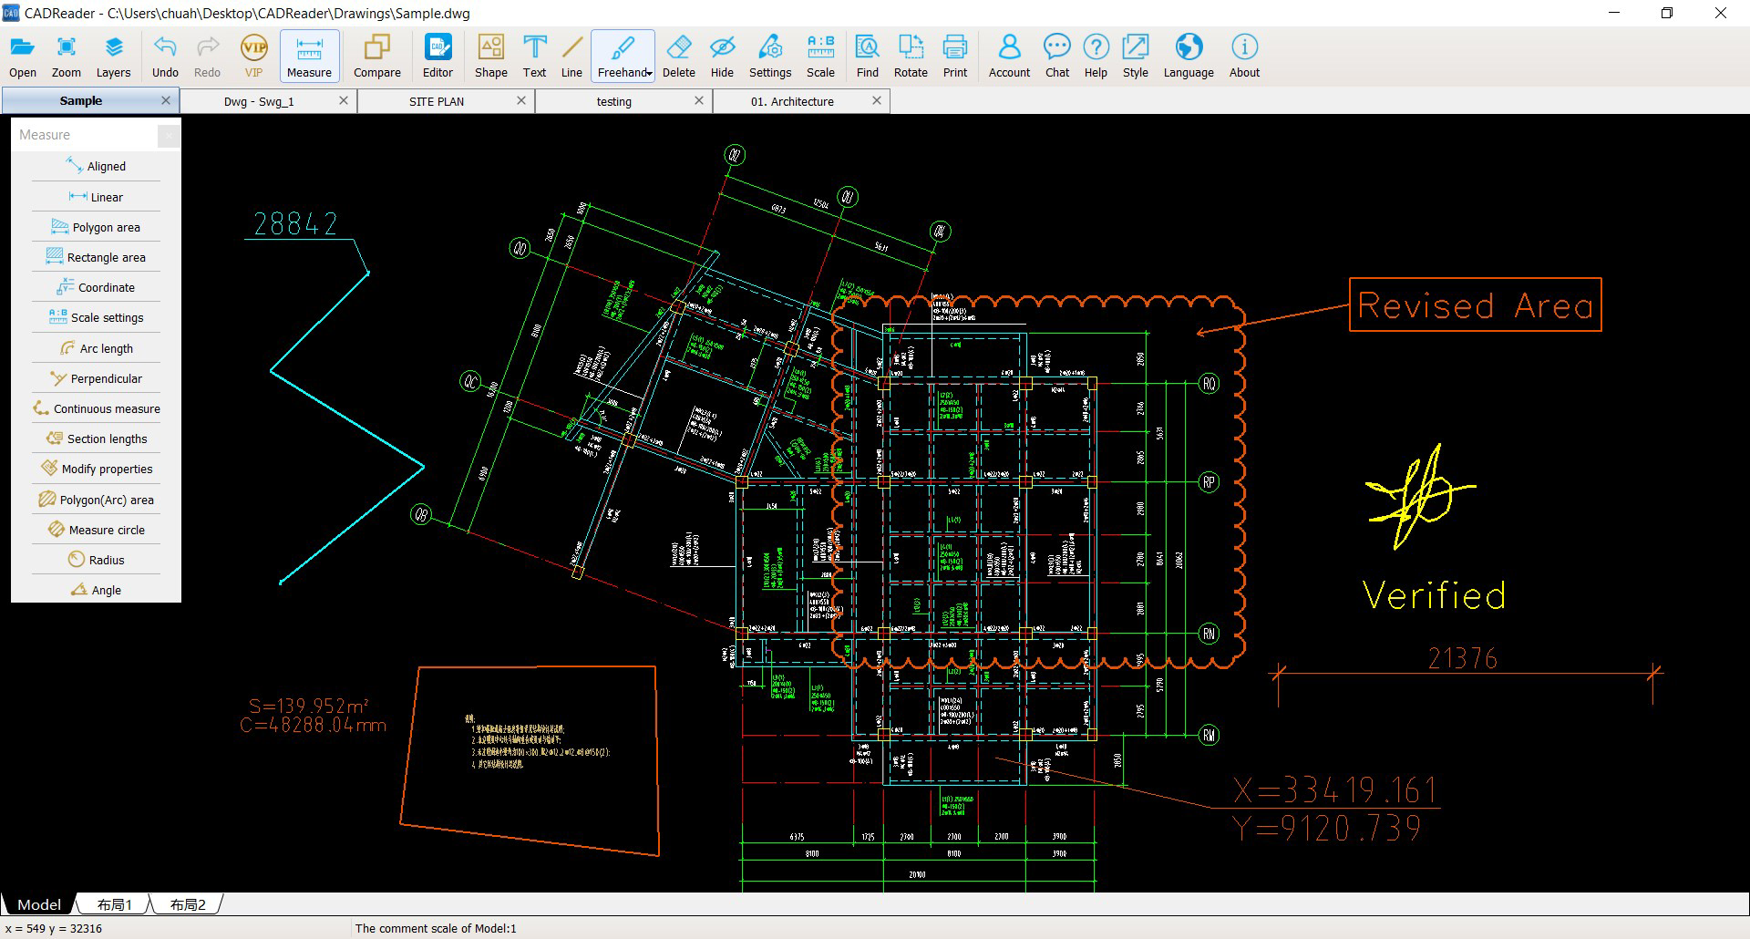Open the Layers panel
Image resolution: width=1750 pixels, height=939 pixels.
(113, 55)
